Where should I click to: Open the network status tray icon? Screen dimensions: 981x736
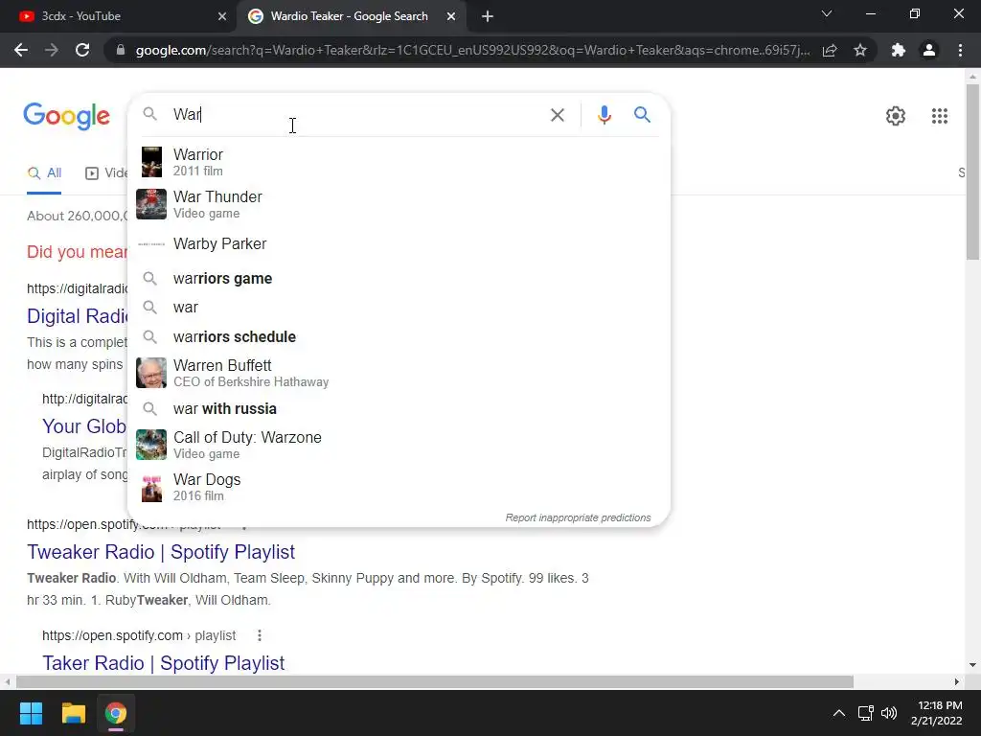[866, 713]
